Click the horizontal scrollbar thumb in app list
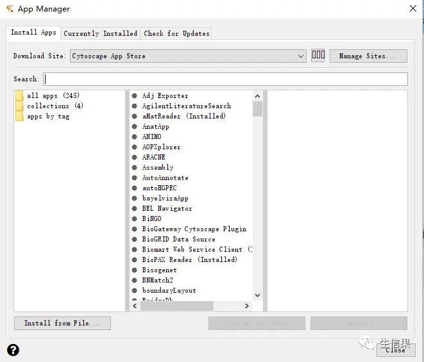Screen dimensions: 424x362 [x=177, y=306]
